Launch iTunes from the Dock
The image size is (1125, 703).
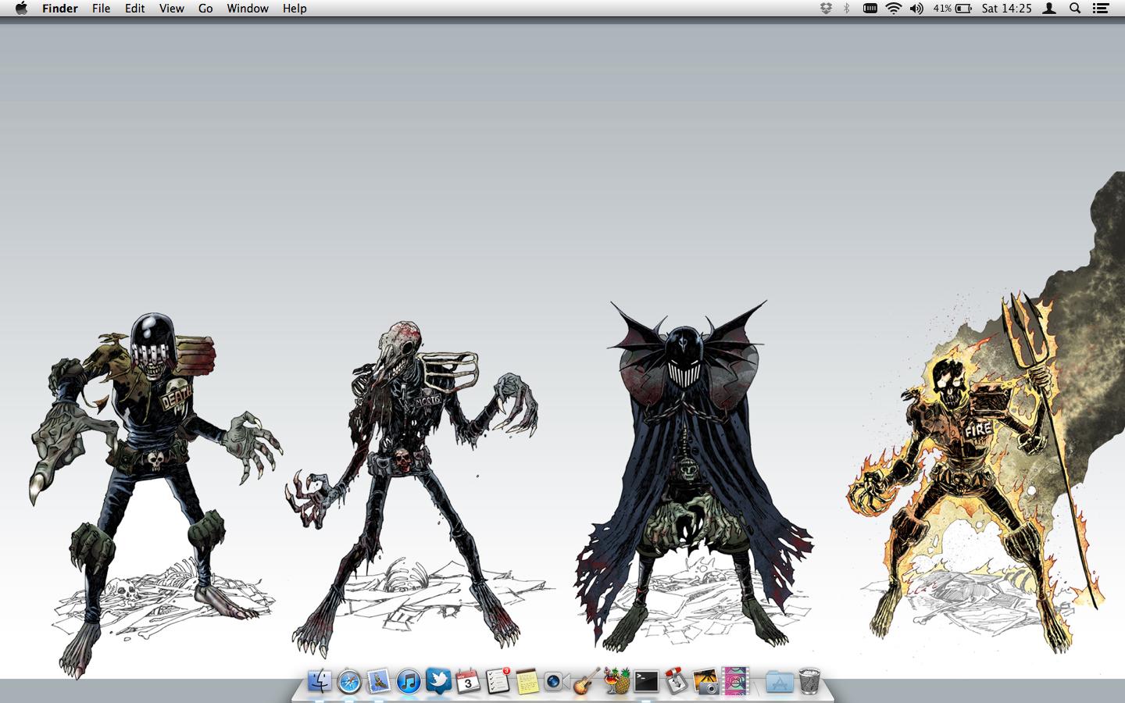coord(409,681)
